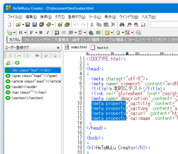
Task: Click the color palette pencil icon
Action: pos(10,33)
